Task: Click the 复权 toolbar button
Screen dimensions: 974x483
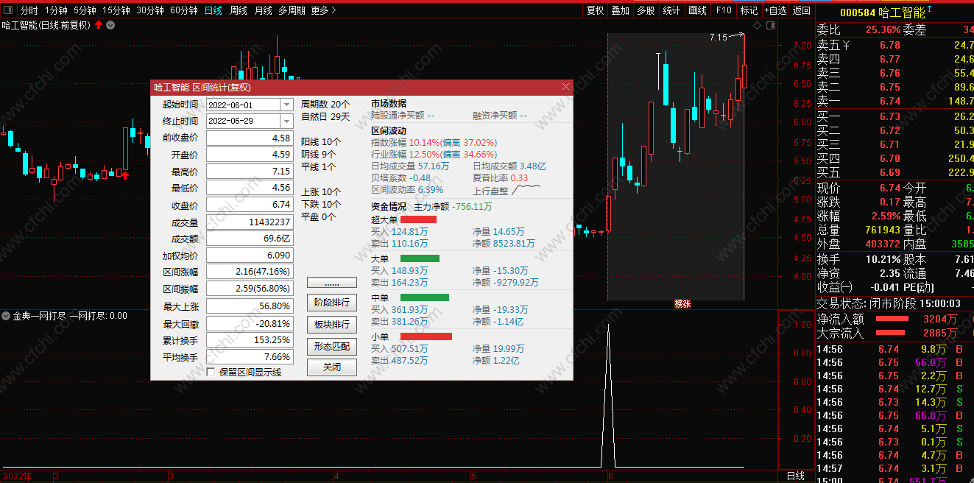Action: (595, 10)
